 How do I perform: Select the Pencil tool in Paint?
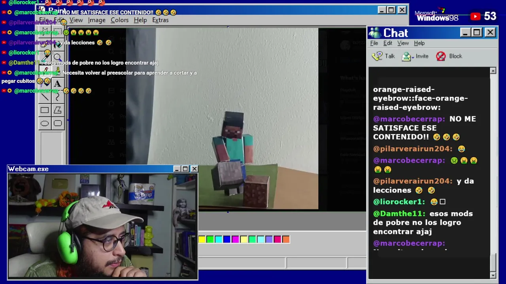point(45,71)
